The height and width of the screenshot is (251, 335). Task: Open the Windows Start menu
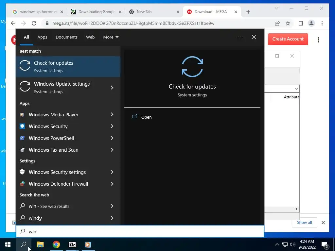pos(8,244)
